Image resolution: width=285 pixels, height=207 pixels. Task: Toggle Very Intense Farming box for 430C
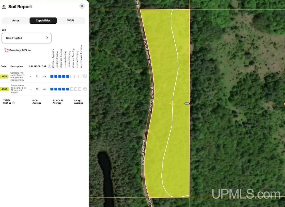tap(80, 89)
